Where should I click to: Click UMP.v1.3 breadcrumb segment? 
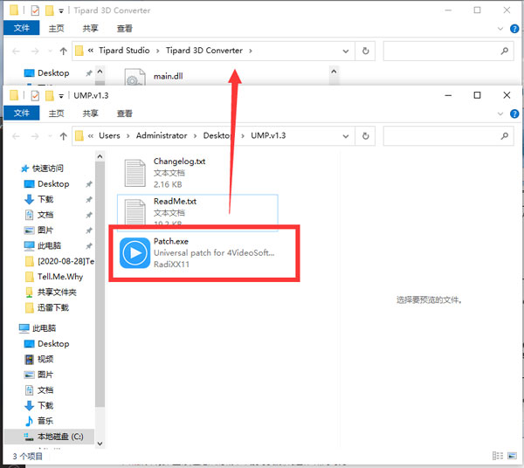click(268, 135)
